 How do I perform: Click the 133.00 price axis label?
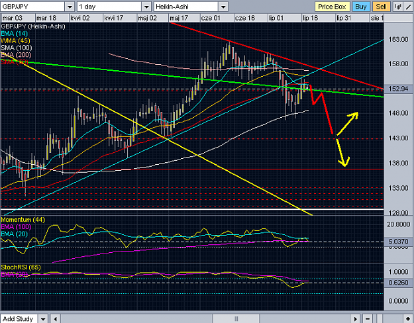[398, 188]
